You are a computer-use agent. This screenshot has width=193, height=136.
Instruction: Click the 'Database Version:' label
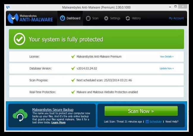click(40, 68)
